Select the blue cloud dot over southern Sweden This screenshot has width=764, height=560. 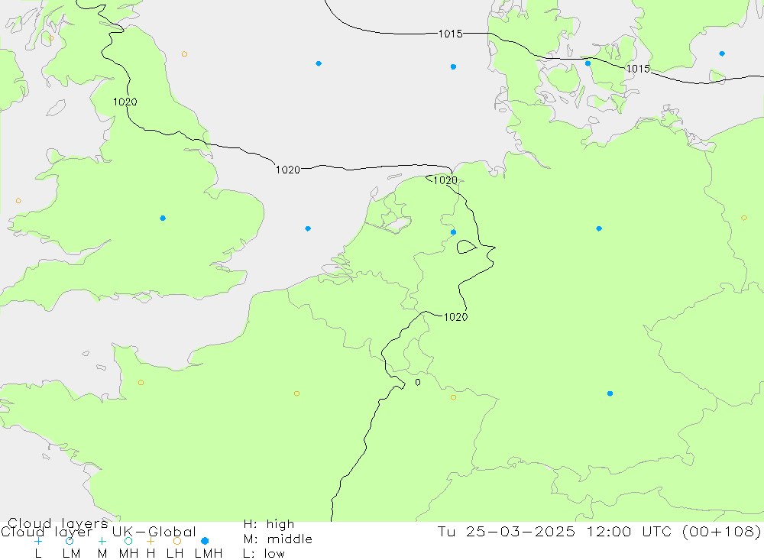[722, 53]
